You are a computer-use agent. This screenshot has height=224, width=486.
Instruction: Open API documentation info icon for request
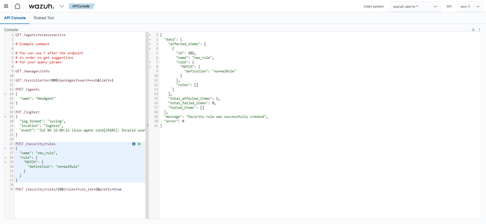134,144
